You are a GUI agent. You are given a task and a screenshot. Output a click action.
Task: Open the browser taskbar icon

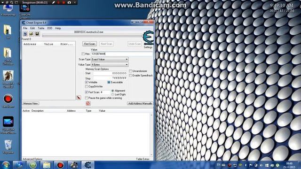pyautogui.click(x=19, y=165)
